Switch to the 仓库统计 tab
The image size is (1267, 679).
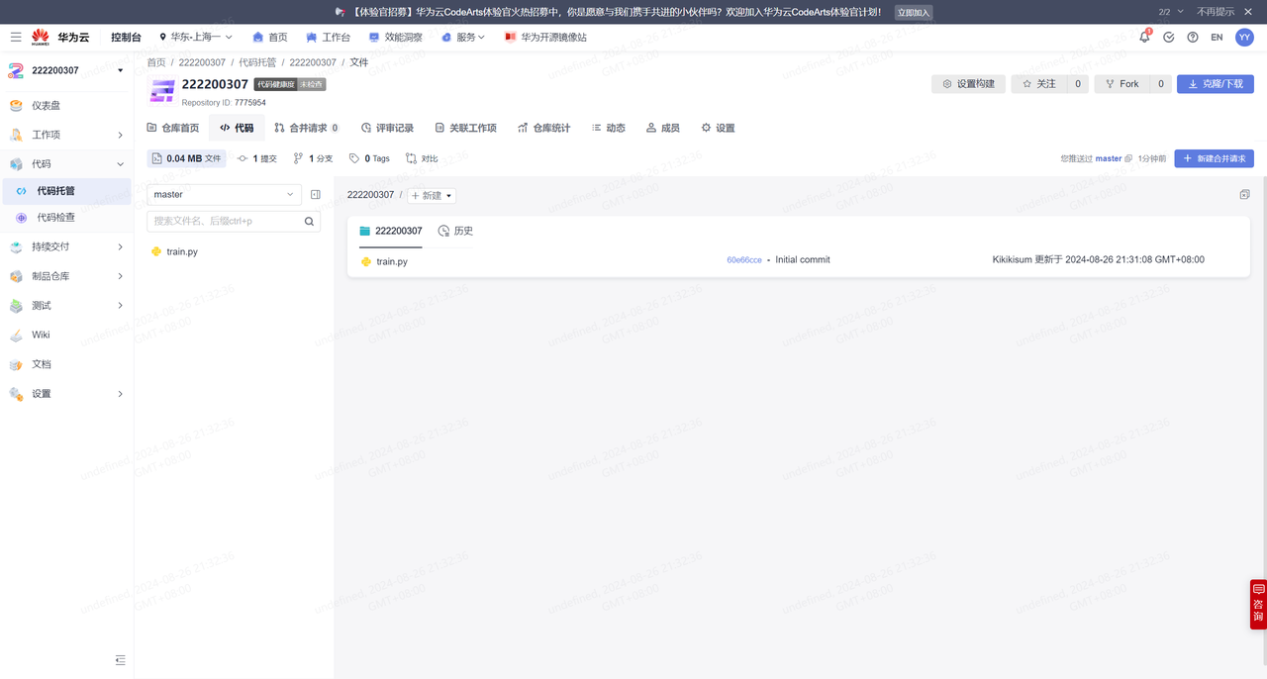[x=543, y=128]
